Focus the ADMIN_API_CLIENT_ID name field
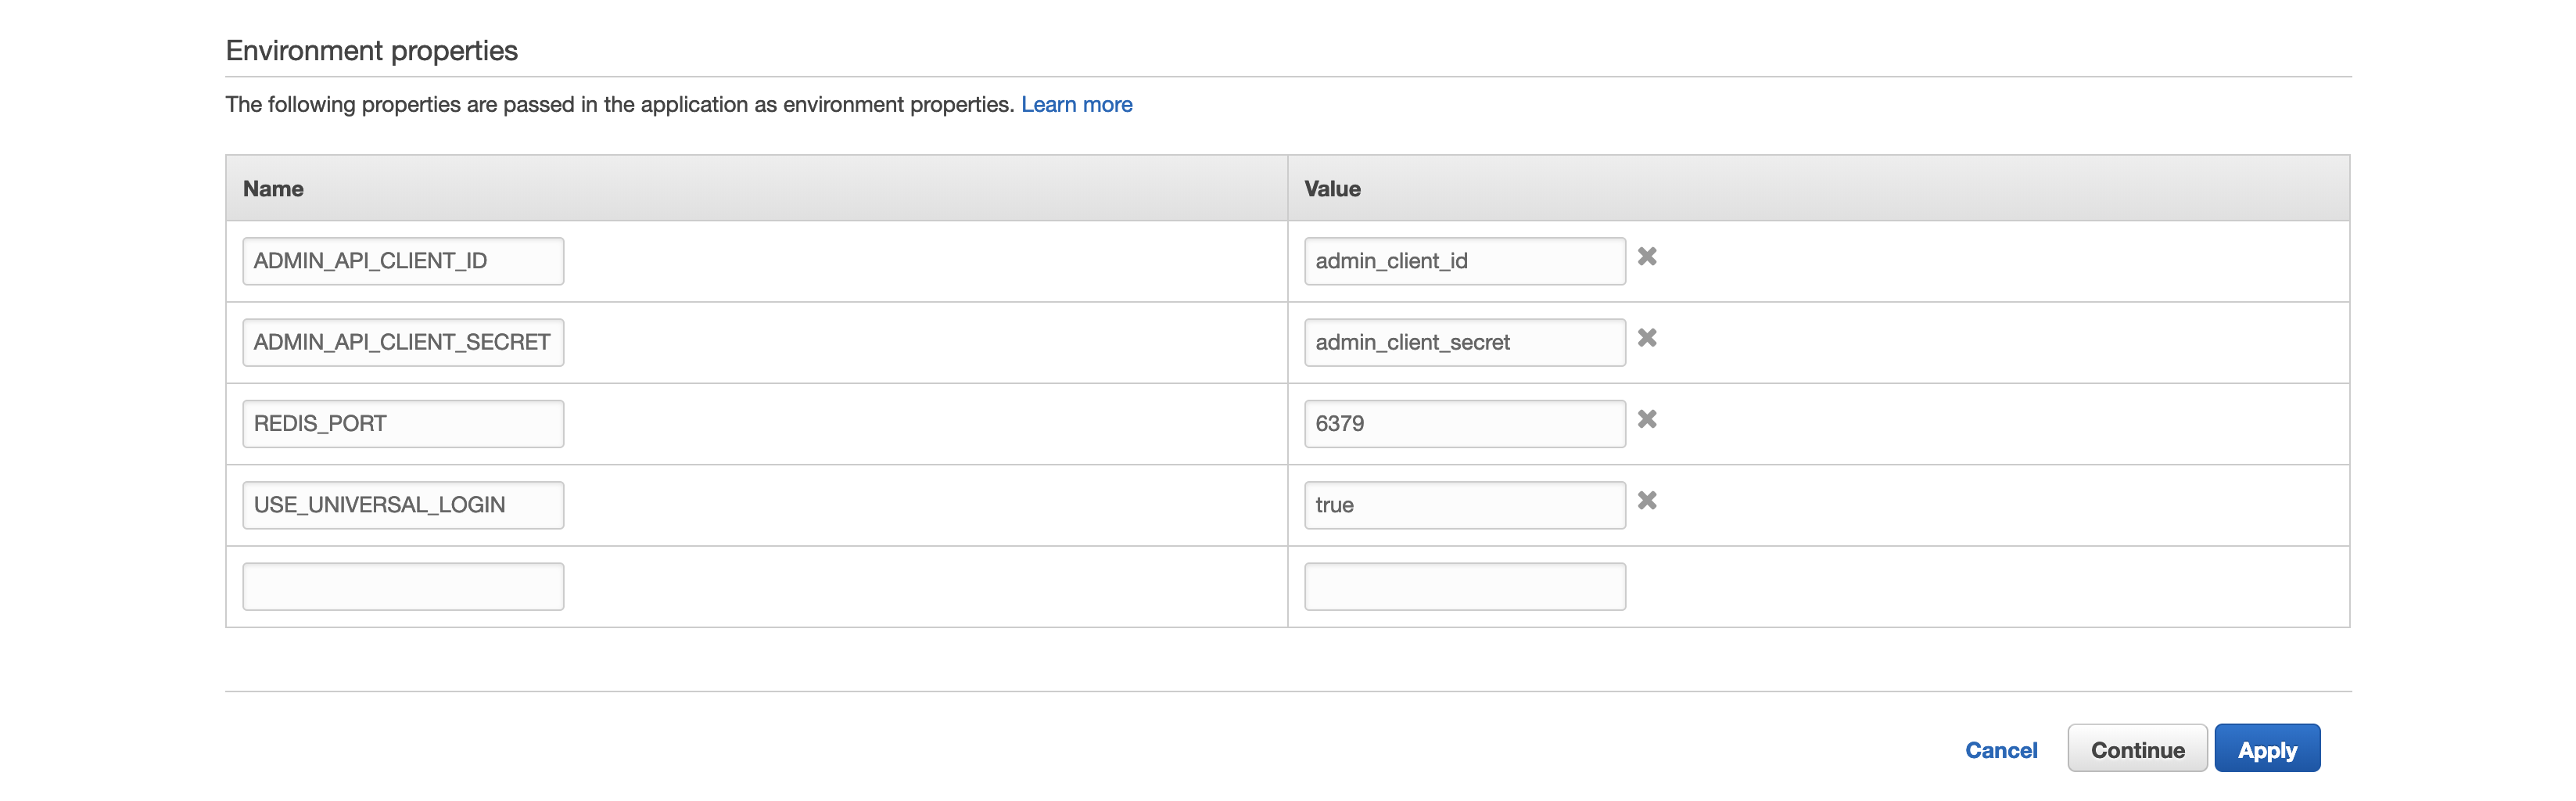The width and height of the screenshot is (2576, 801). pos(403,261)
